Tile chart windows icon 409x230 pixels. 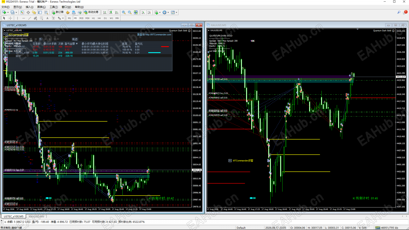(136, 12)
